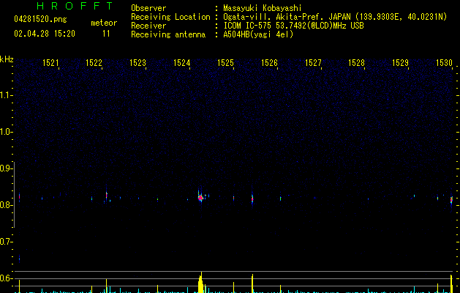Click the gray vertical range bar beside 0.8 kHz
This screenshot has height=293, width=460.
(x=15, y=195)
